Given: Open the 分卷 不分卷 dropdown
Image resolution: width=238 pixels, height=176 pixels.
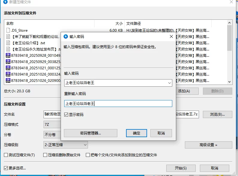Looking at the screenshot, I should pos(52,134).
